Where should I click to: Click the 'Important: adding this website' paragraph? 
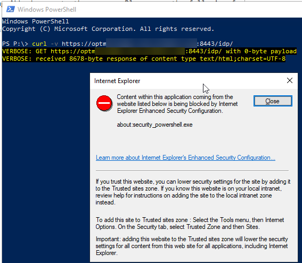(192, 246)
